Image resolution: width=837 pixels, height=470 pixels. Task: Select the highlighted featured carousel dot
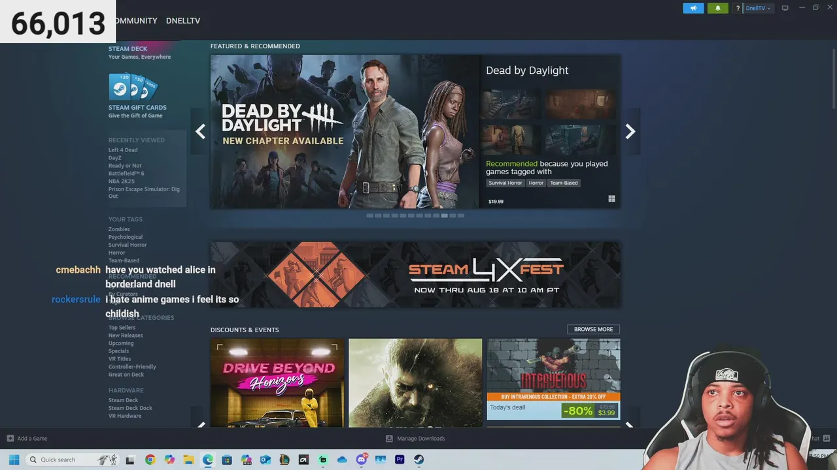(444, 215)
